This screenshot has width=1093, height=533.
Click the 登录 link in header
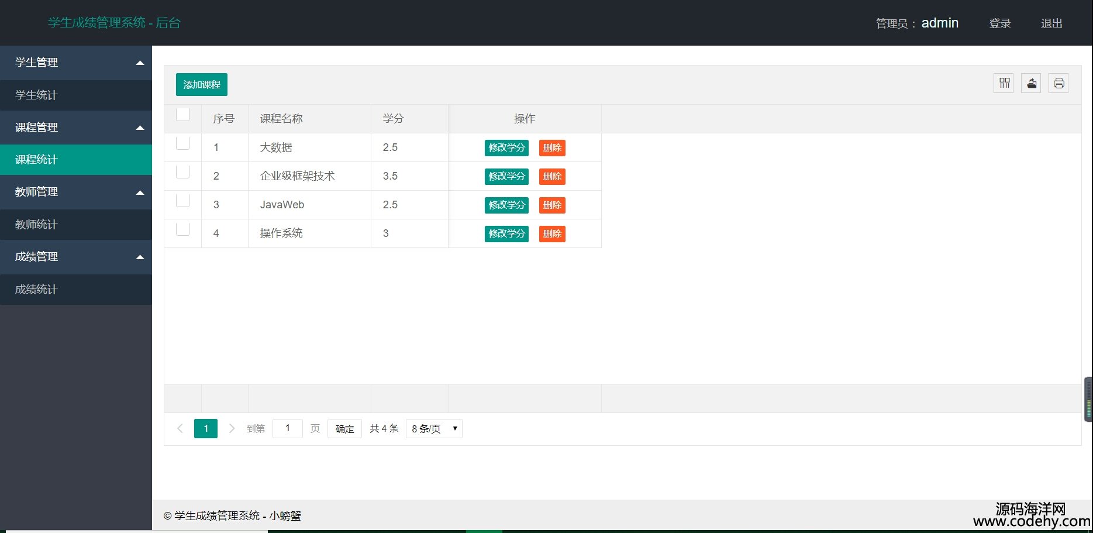1000,23
